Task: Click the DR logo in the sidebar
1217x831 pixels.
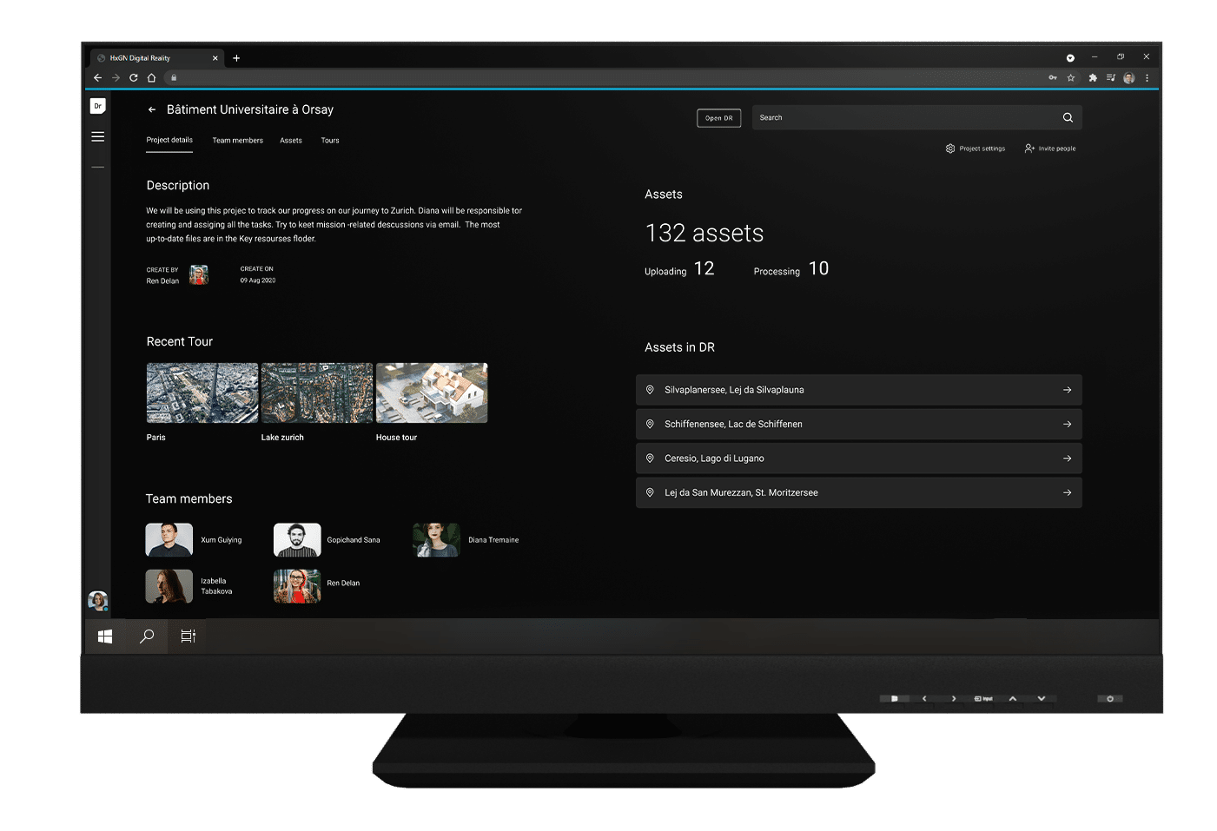Action: (98, 106)
